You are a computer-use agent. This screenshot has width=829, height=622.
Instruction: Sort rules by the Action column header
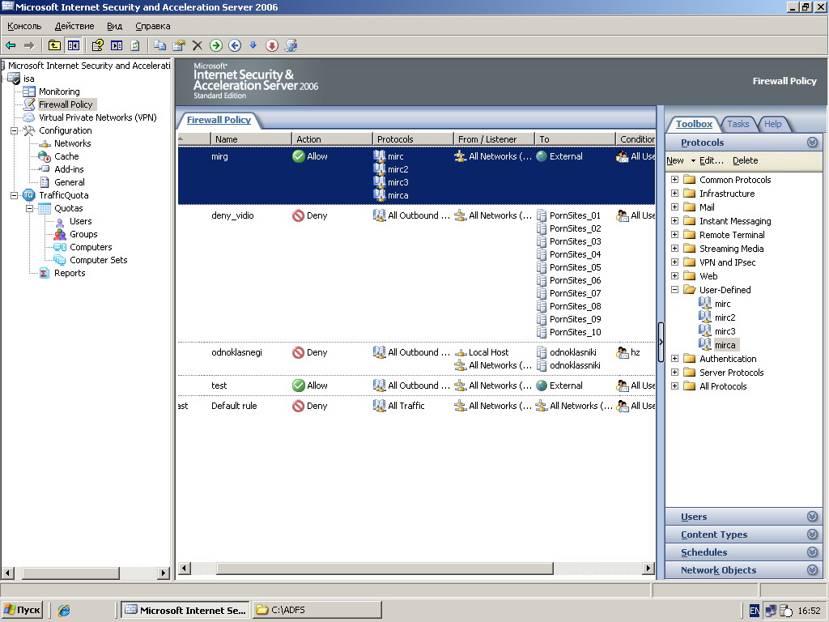332,139
